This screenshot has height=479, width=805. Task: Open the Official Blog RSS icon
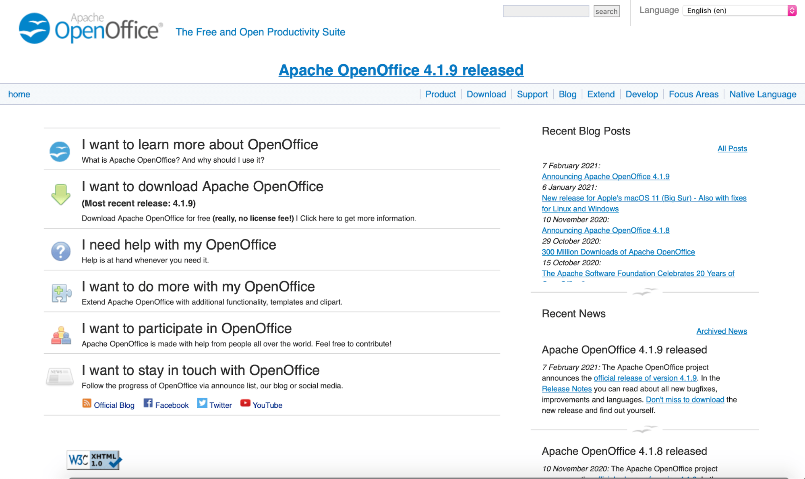[87, 403]
